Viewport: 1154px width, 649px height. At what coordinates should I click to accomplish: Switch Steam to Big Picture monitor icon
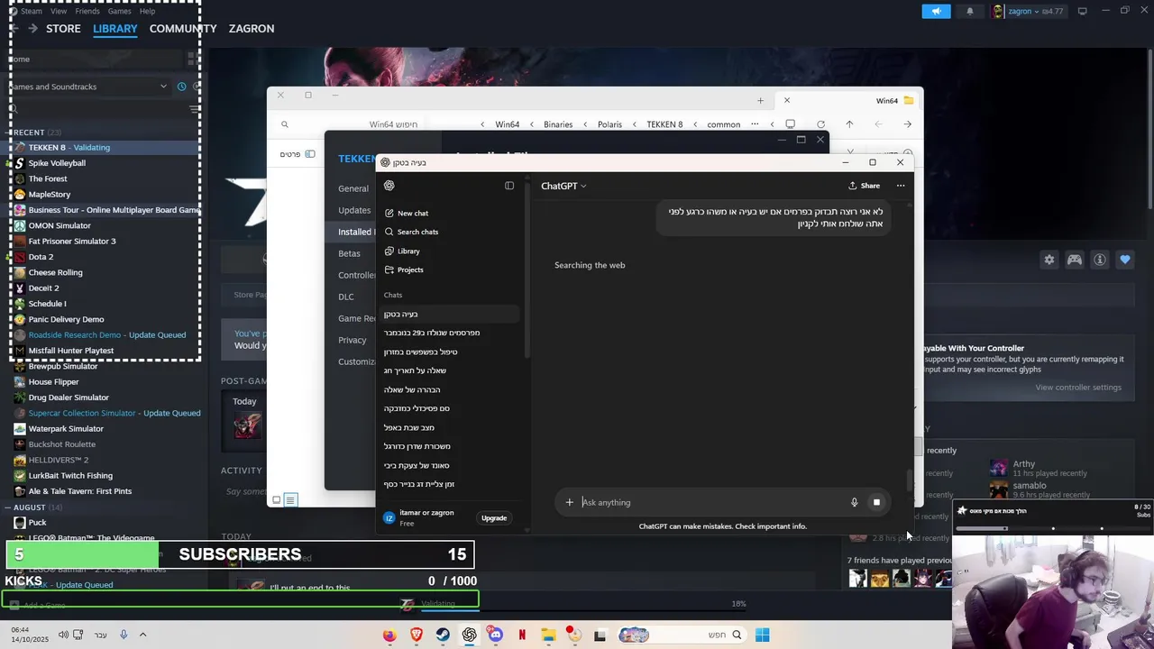pyautogui.click(x=1082, y=11)
